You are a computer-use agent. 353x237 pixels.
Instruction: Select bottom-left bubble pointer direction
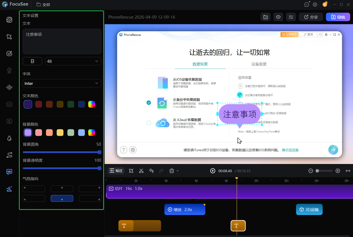tap(34, 198)
